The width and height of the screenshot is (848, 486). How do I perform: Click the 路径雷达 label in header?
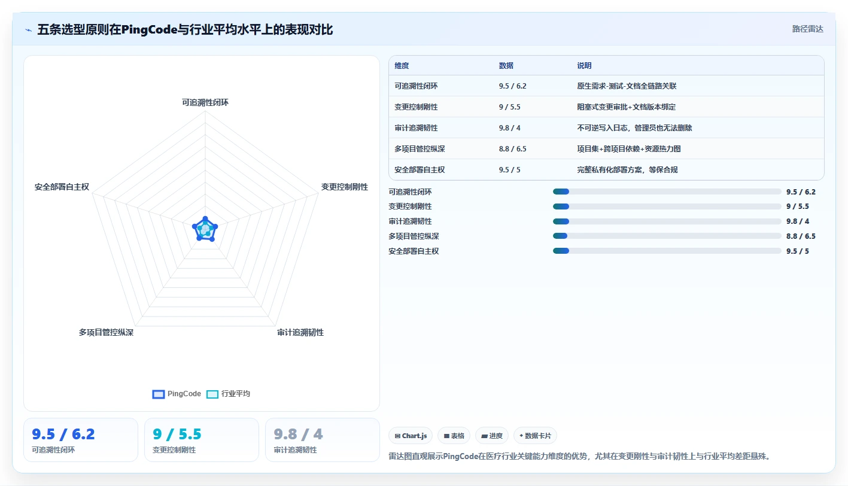click(807, 29)
